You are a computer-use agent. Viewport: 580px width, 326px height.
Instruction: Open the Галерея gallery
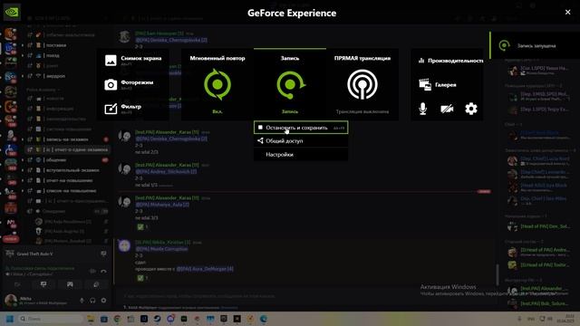(438, 84)
